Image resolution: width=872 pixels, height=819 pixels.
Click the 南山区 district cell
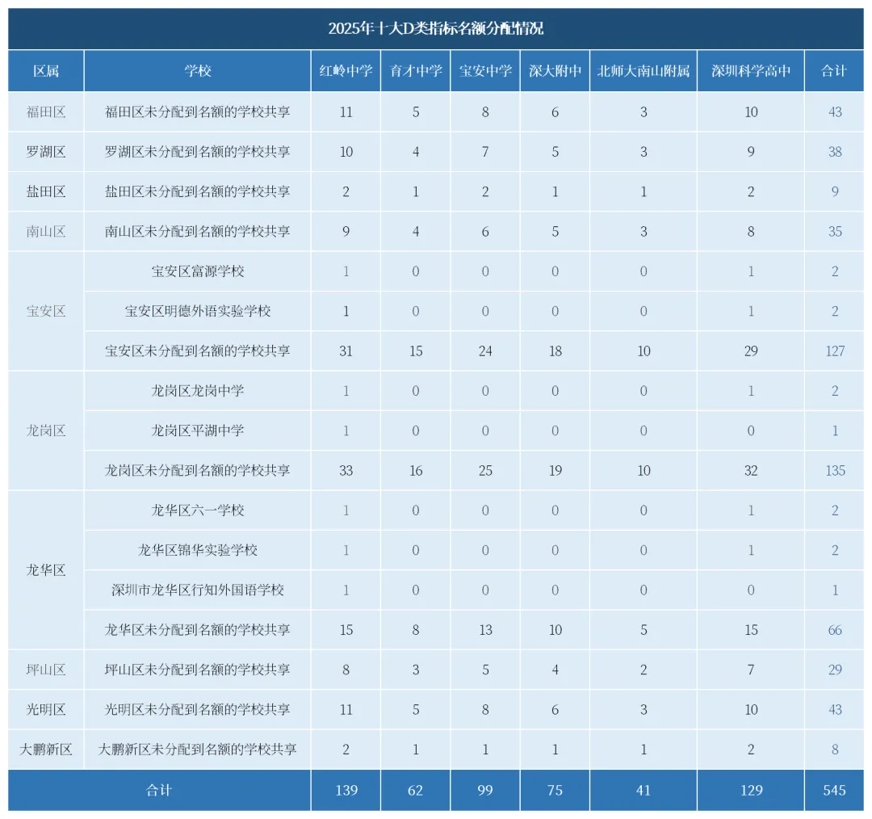click(x=46, y=231)
